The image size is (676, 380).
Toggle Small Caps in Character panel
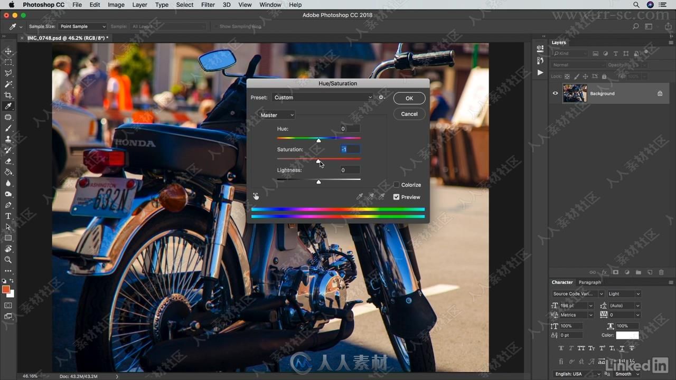tap(591, 348)
